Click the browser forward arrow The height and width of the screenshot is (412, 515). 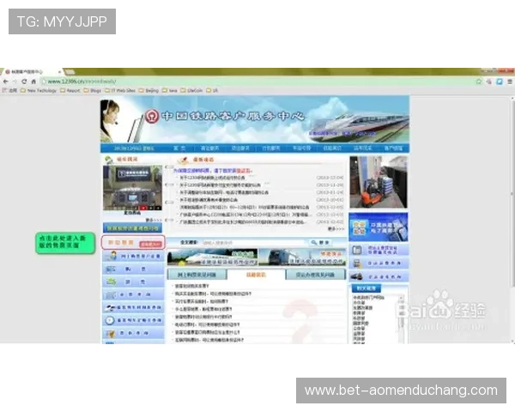[x=15, y=82]
